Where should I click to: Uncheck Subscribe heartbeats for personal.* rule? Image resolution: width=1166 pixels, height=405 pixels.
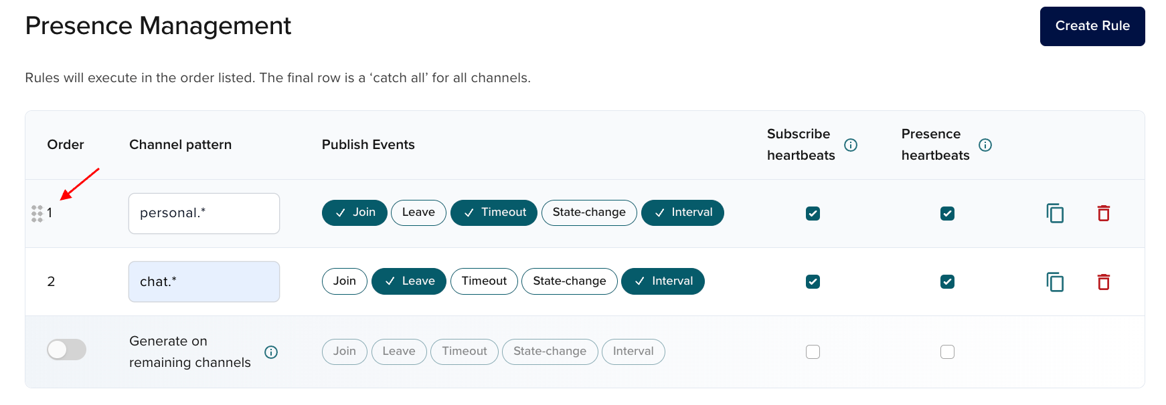click(813, 214)
